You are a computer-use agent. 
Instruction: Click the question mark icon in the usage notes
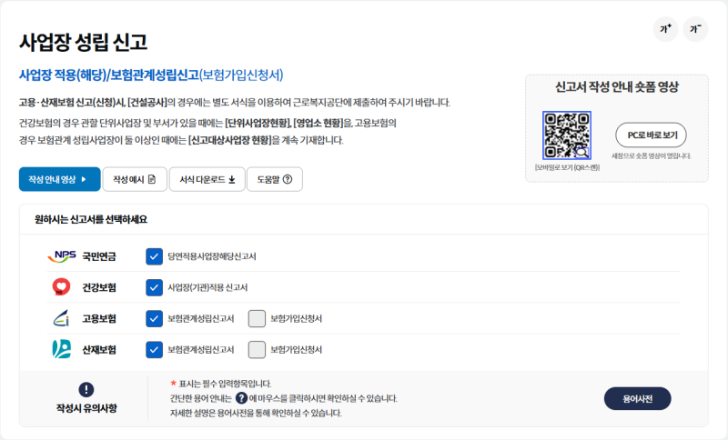point(241,398)
